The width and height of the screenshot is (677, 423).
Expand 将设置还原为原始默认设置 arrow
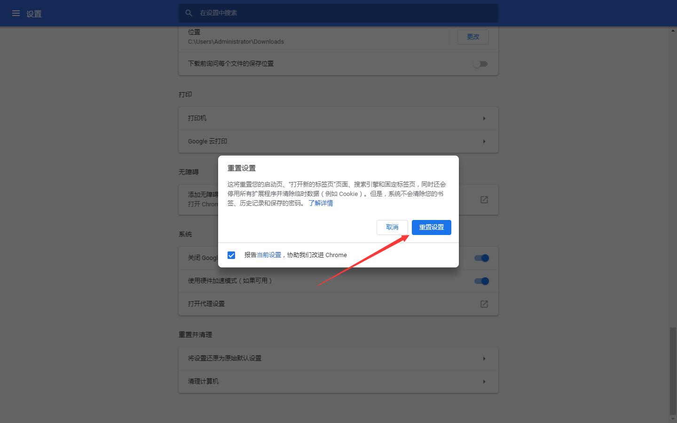coord(484,359)
